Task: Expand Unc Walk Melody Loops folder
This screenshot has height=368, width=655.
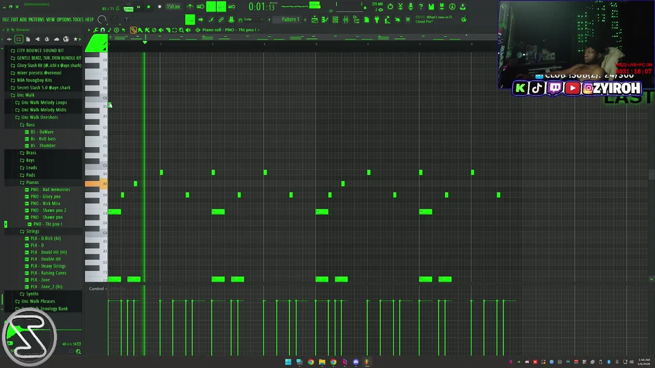Action: [x=44, y=102]
